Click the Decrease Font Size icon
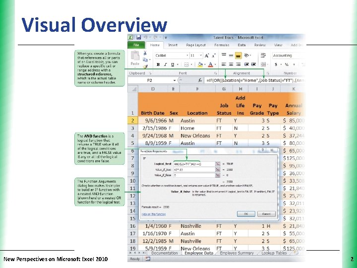The width and height of the screenshot is (357, 268). [214, 56]
